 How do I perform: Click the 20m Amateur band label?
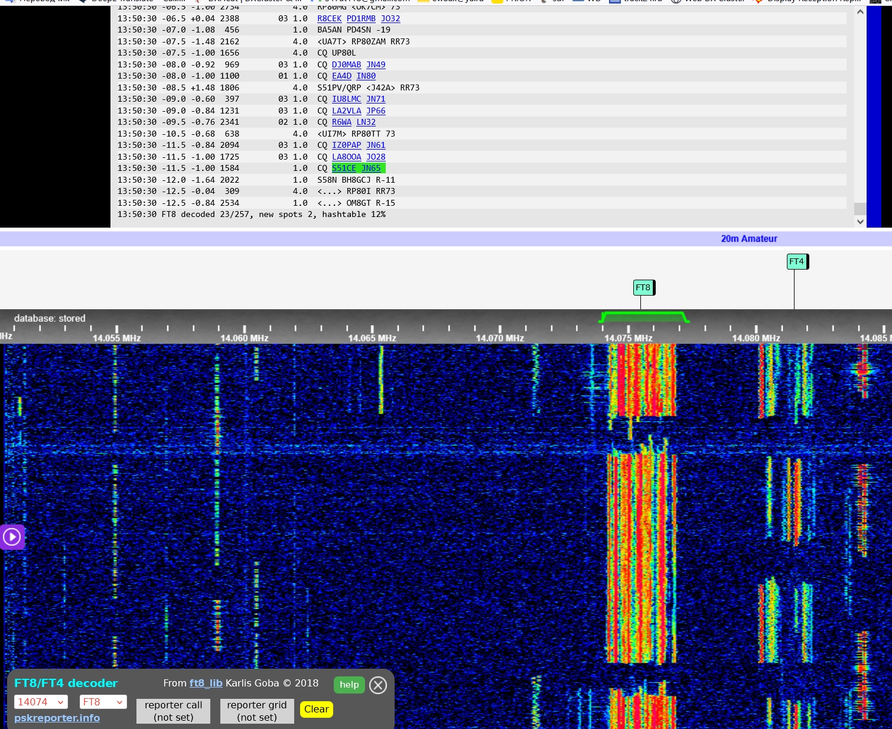pyautogui.click(x=748, y=239)
